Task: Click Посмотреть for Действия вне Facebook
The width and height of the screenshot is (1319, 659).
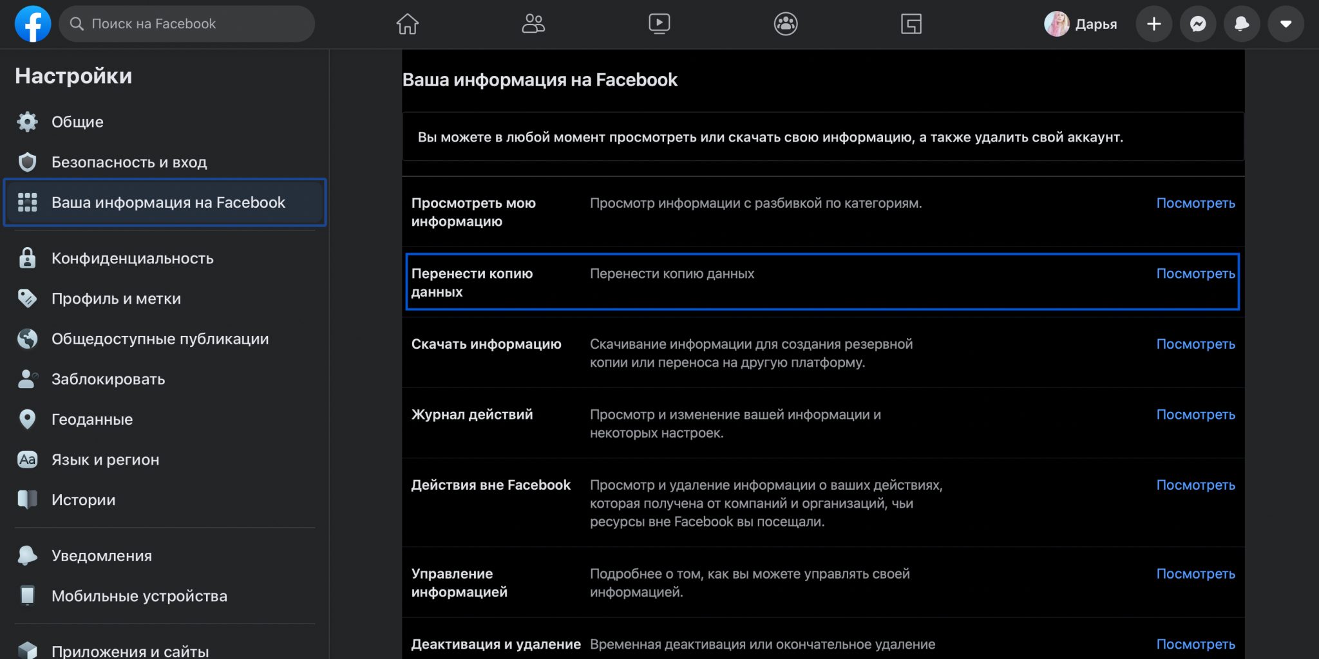Action: pyautogui.click(x=1195, y=485)
